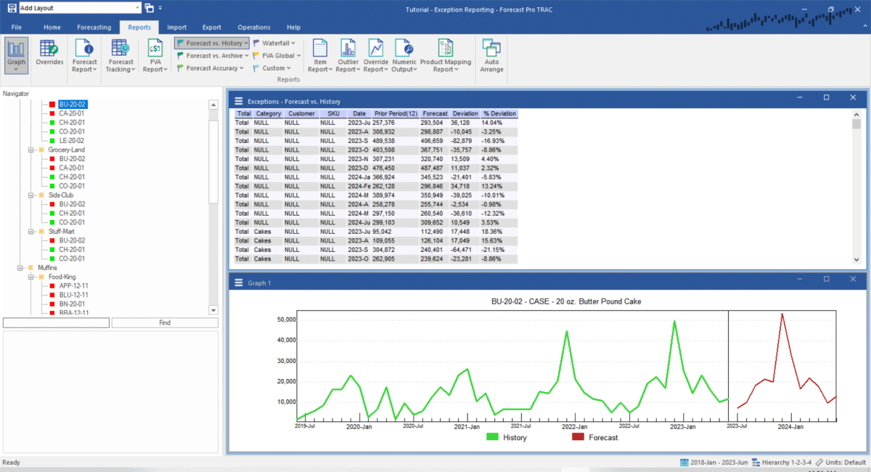
Task: Open the Forecast Accuracy dropdown
Action: (210, 68)
